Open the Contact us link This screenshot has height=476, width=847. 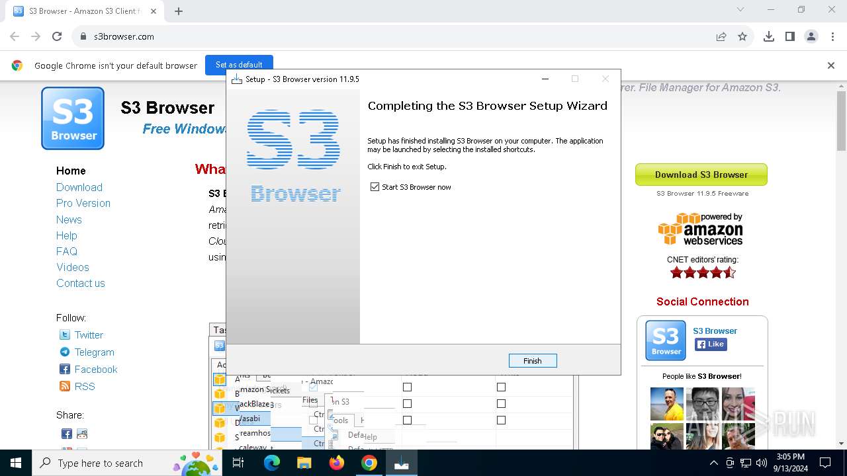click(81, 283)
